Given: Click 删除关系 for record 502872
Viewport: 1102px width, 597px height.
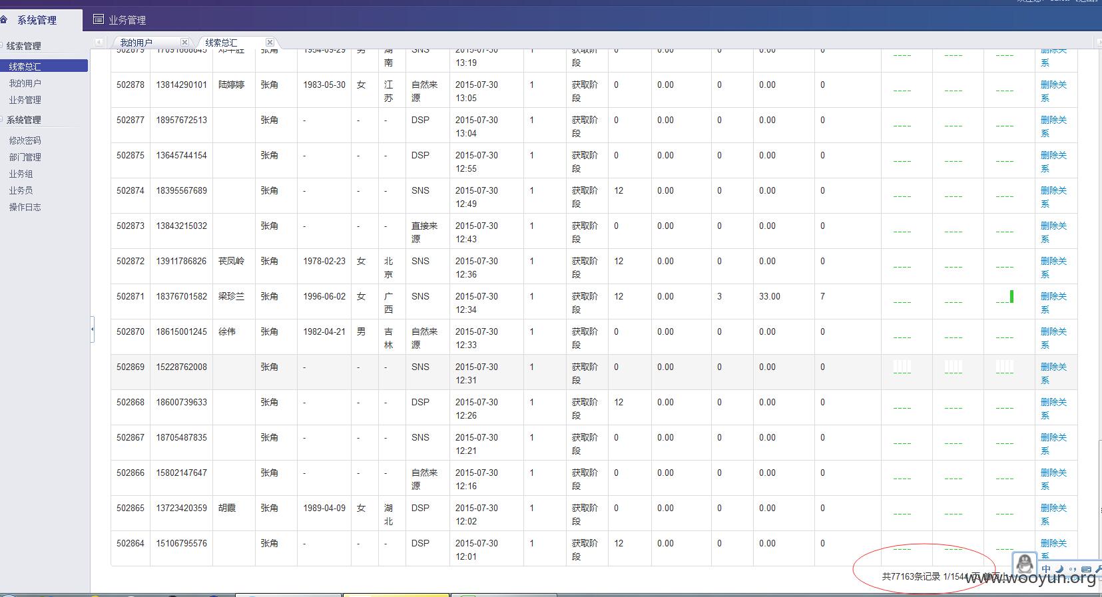Looking at the screenshot, I should tap(1053, 268).
